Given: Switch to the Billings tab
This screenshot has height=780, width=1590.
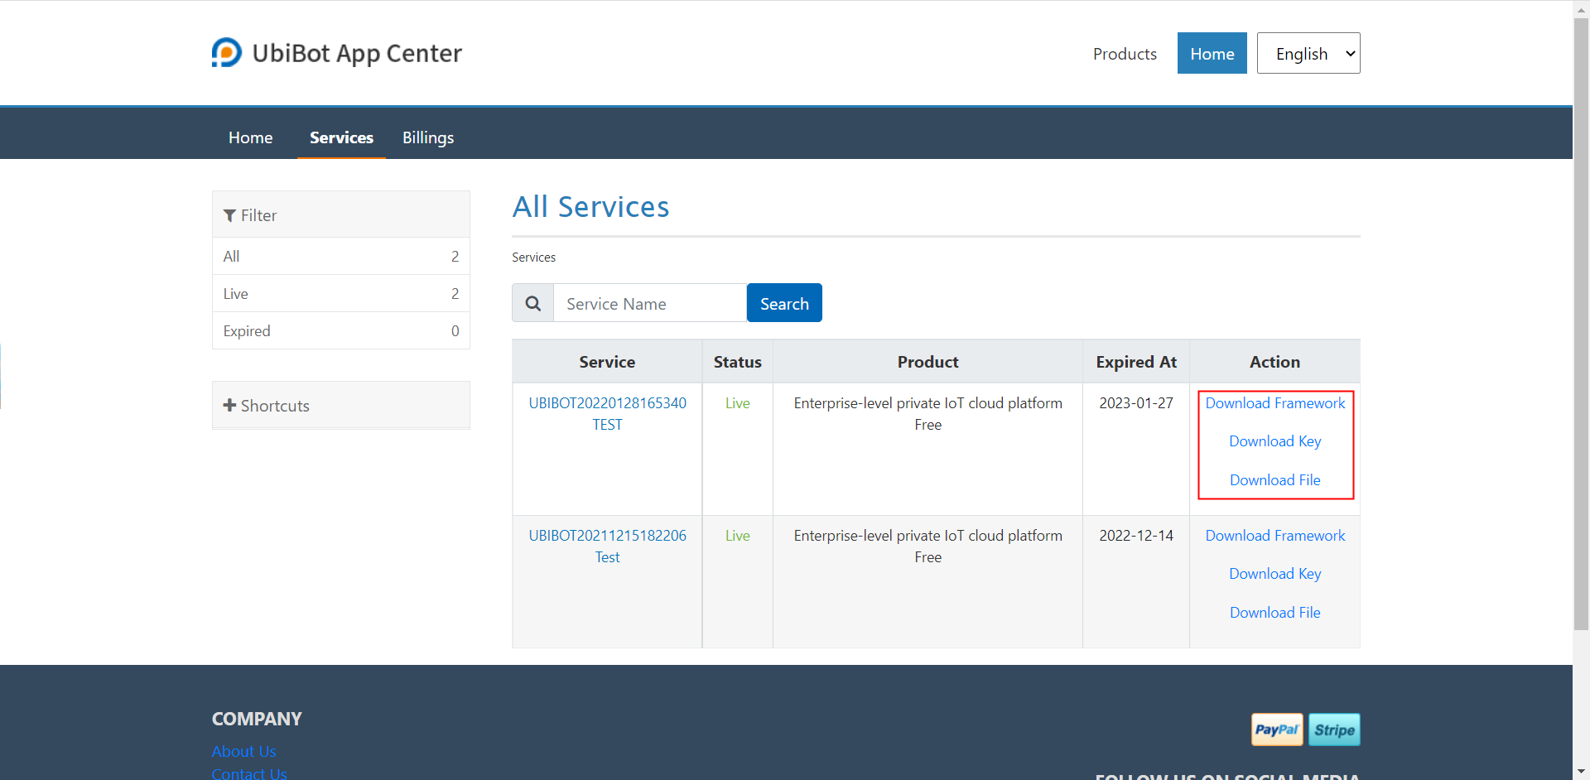Looking at the screenshot, I should click(428, 137).
